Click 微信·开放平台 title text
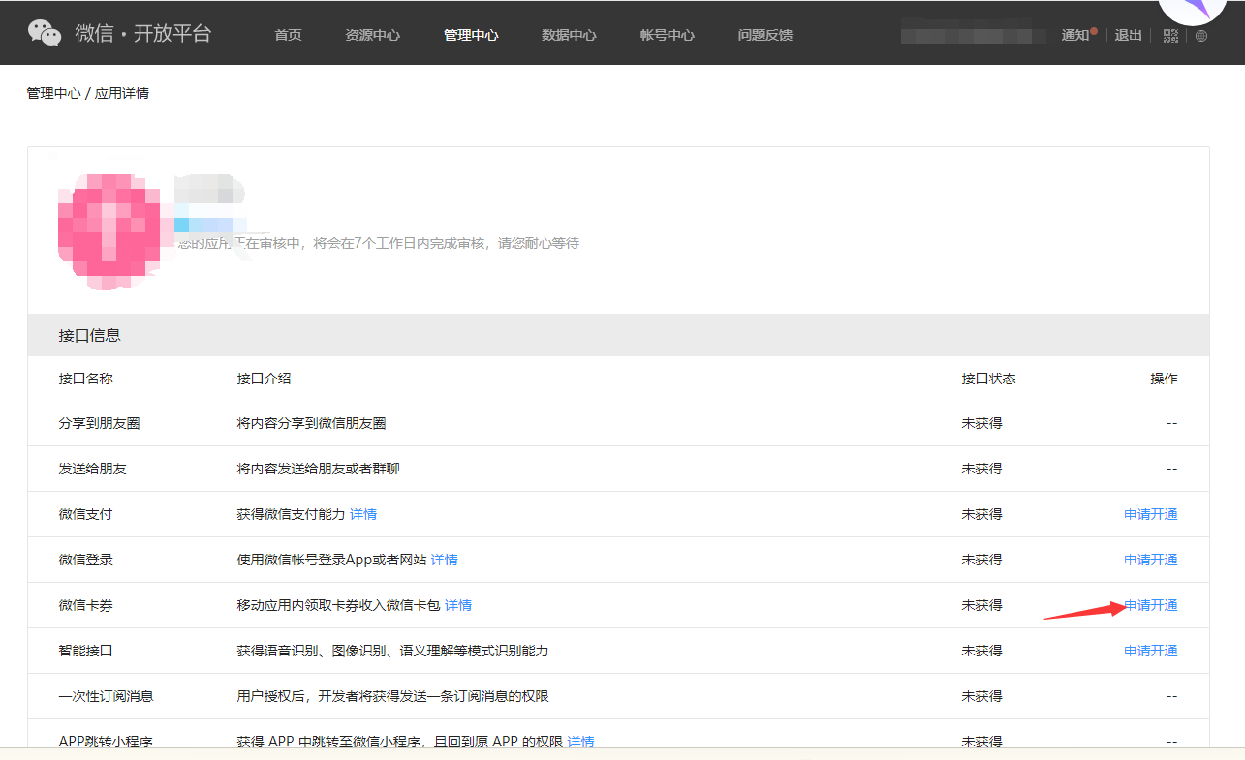Screen dimensions: 1245x760 tap(143, 34)
